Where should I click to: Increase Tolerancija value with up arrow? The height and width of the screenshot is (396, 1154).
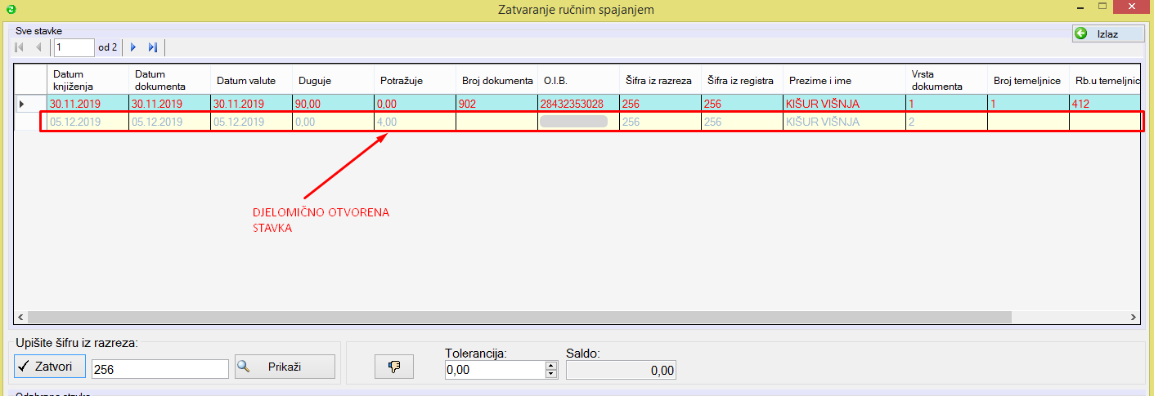coord(551,365)
